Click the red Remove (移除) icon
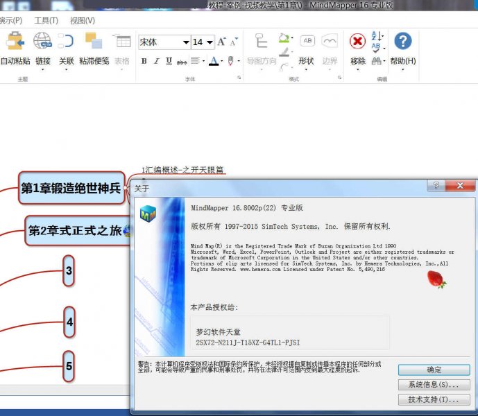 click(x=357, y=41)
